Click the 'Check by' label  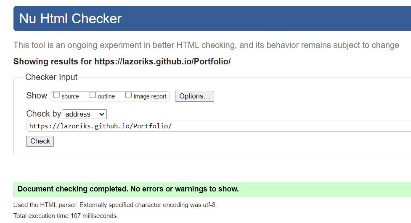[x=44, y=114]
